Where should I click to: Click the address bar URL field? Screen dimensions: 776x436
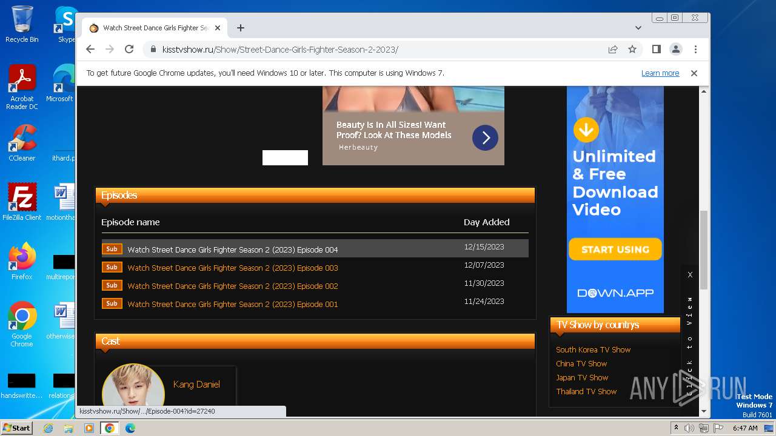click(376, 50)
